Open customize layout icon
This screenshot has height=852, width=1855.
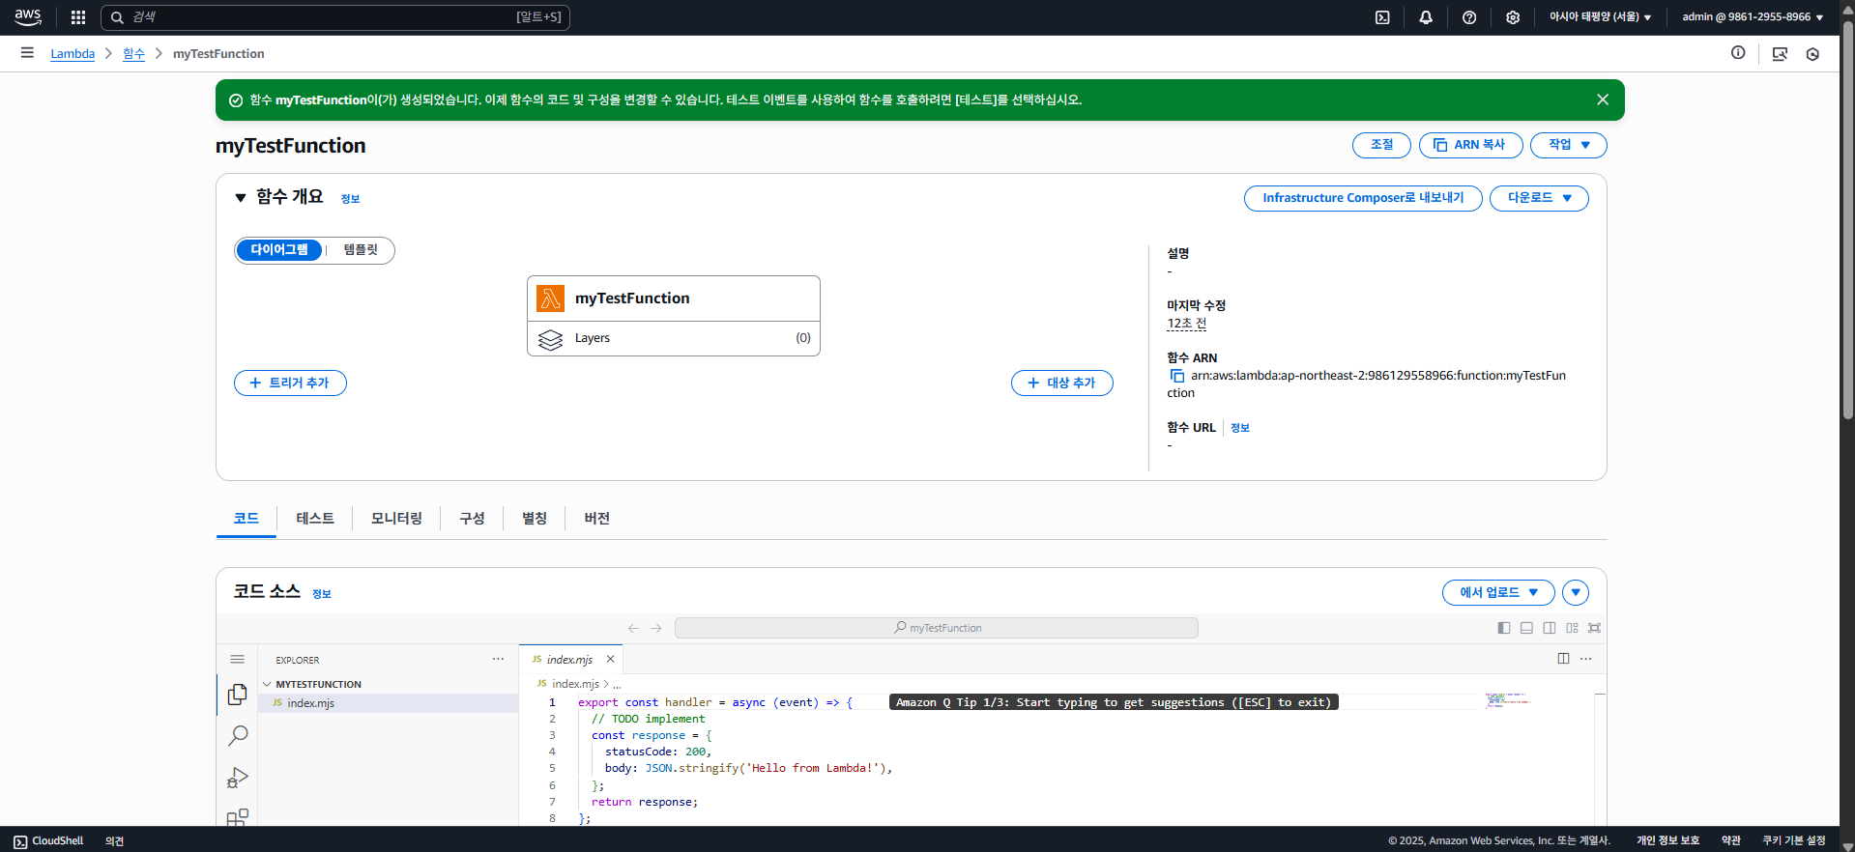coord(1573,628)
